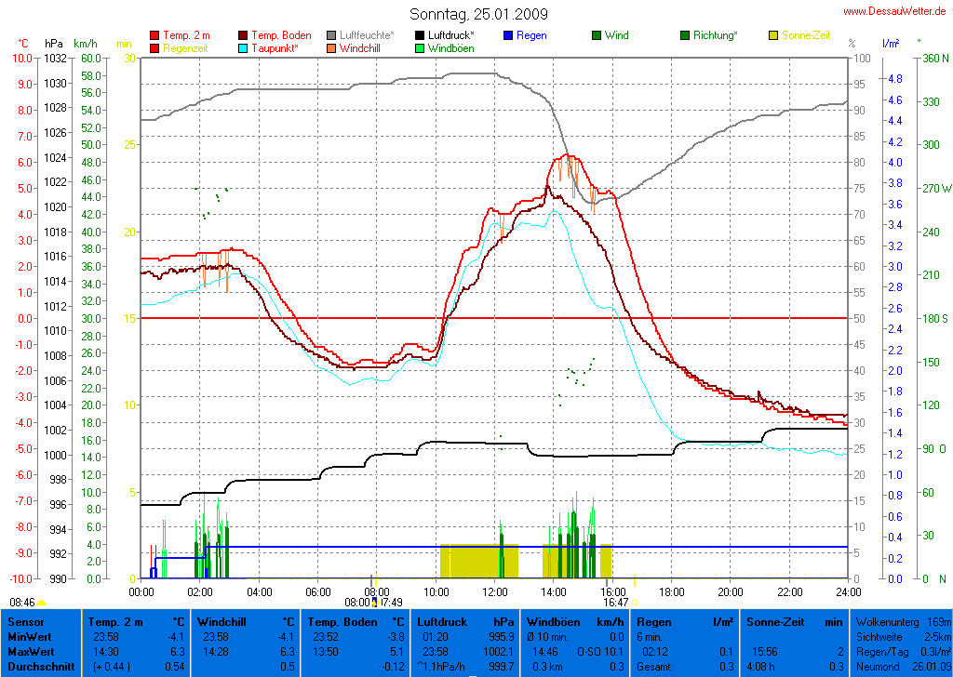Image resolution: width=953 pixels, height=677 pixels.
Task: Click the sunset time marker 16:47
Action: [x=615, y=603]
